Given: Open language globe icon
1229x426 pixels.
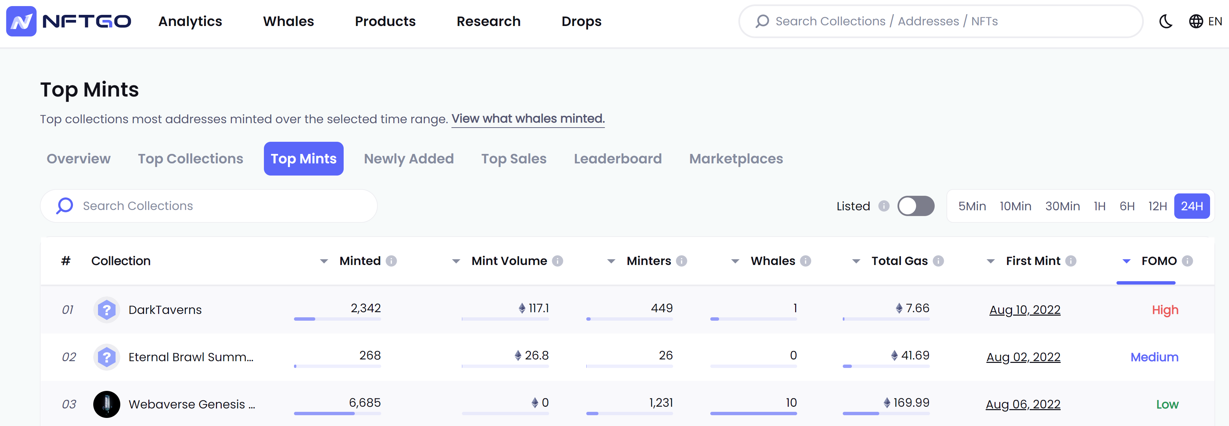Looking at the screenshot, I should point(1196,22).
